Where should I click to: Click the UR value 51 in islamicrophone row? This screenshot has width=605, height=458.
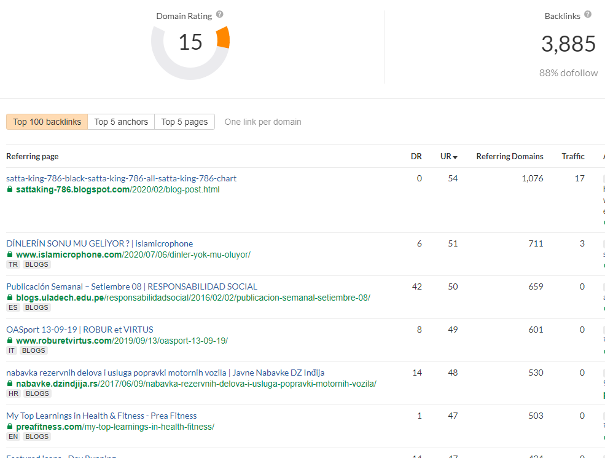[453, 243]
